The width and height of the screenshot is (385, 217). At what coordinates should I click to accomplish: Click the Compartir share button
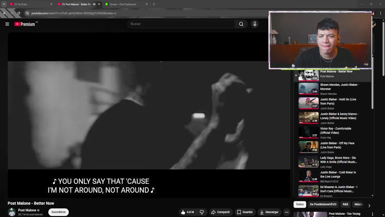click(x=220, y=212)
